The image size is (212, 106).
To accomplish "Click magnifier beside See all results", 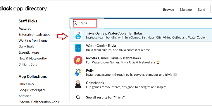I will 78,97.
